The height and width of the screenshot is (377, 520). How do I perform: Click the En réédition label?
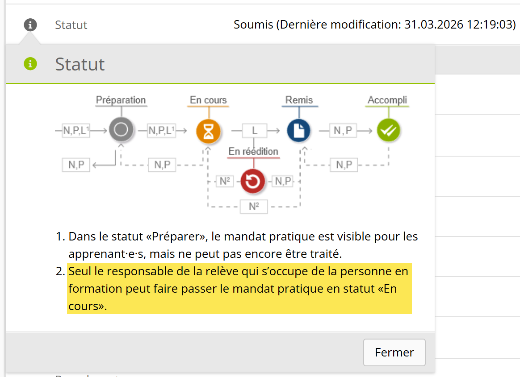253,152
